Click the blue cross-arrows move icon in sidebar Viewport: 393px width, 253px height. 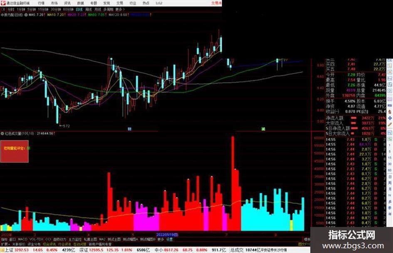coord(390,118)
